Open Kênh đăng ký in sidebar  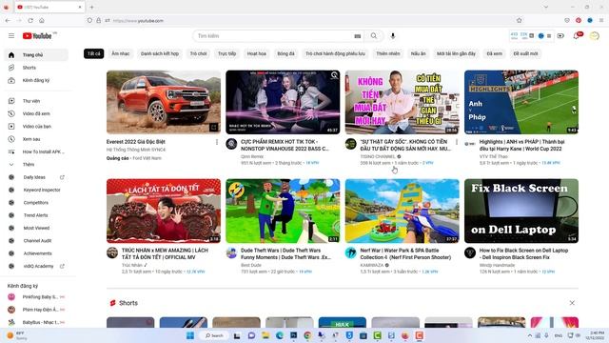(36, 80)
